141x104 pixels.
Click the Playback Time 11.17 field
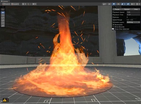click(133, 15)
